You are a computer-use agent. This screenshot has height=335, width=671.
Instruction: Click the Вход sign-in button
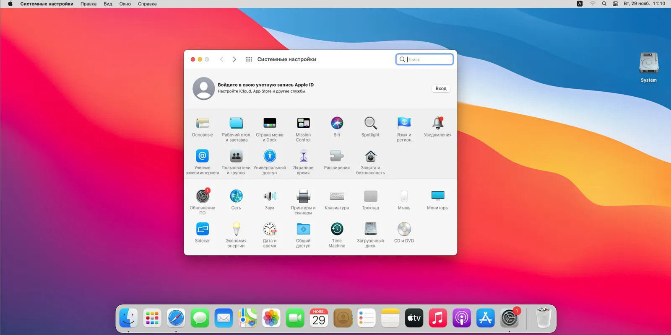pyautogui.click(x=441, y=88)
